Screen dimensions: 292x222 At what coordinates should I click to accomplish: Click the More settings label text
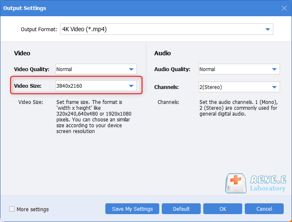click(33, 209)
